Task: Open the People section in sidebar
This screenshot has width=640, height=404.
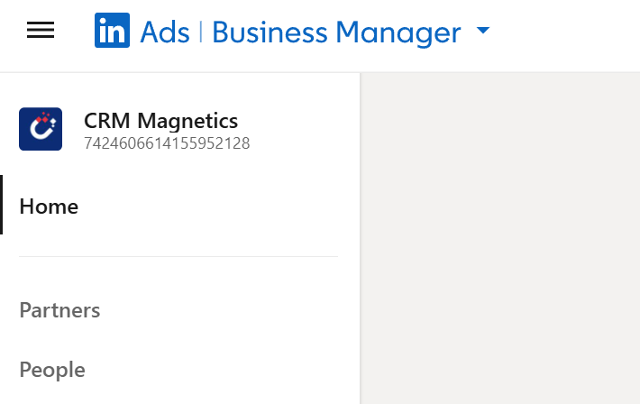Action: coord(52,370)
